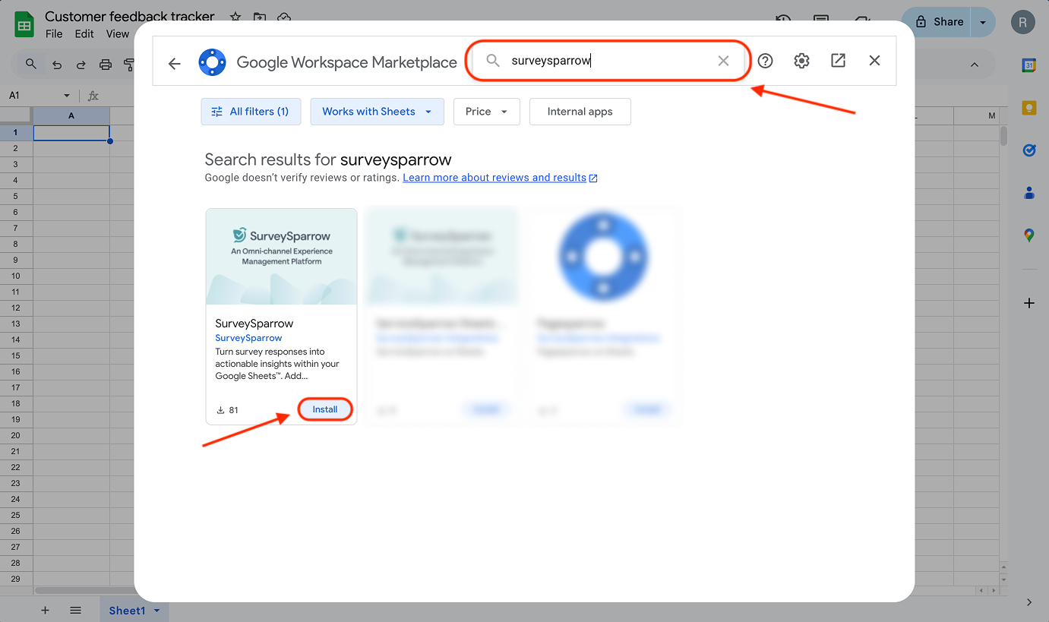Viewport: 1049px width, 622px height.
Task: Expand the Price filter dropdown
Action: pyautogui.click(x=486, y=112)
